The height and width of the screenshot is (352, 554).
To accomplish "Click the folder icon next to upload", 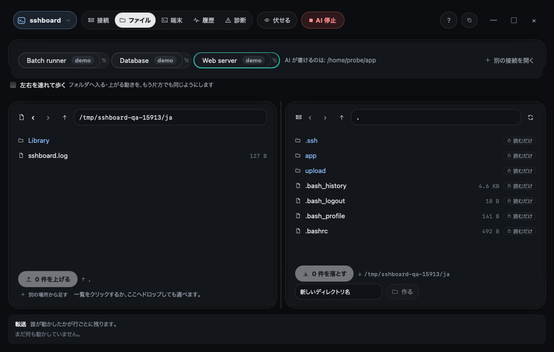I will coord(298,170).
